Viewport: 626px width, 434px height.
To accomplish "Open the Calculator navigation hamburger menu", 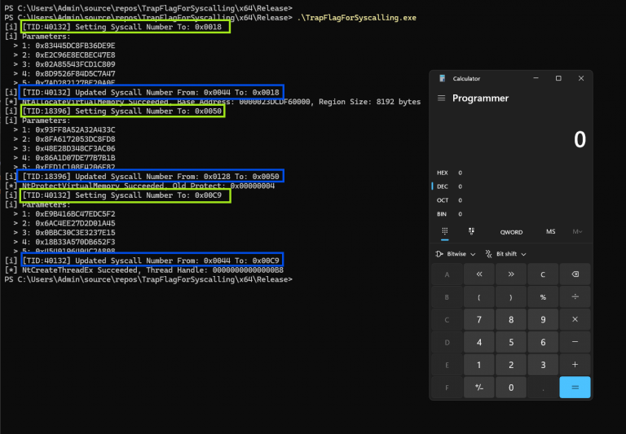I will pos(441,99).
